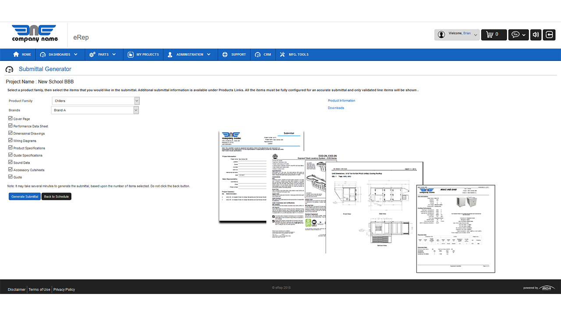Click the Mfg. Tools wrench icon
The image size is (561, 315).
pyautogui.click(x=282, y=55)
